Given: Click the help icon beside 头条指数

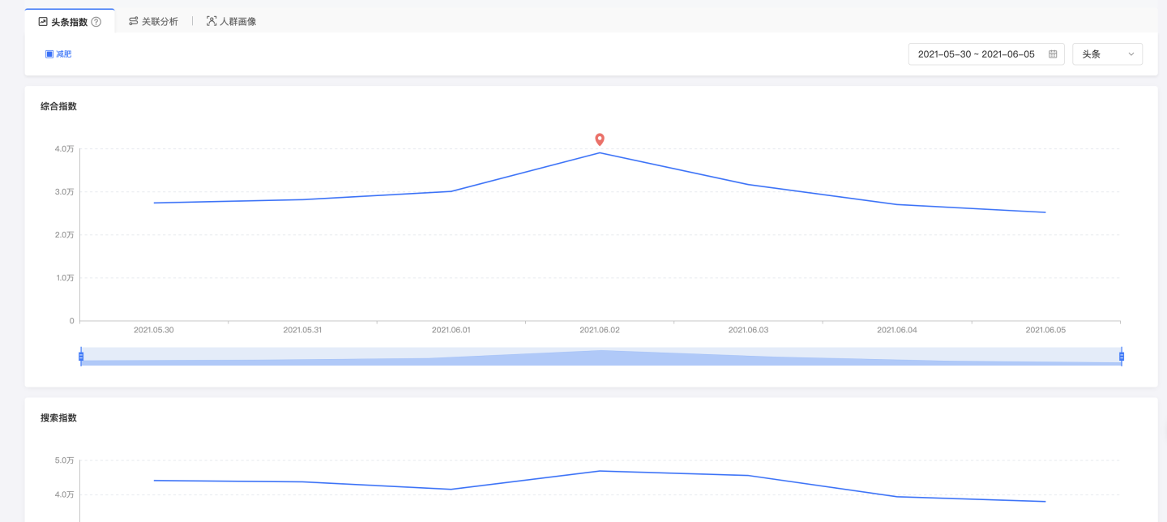Looking at the screenshot, I should coord(96,22).
